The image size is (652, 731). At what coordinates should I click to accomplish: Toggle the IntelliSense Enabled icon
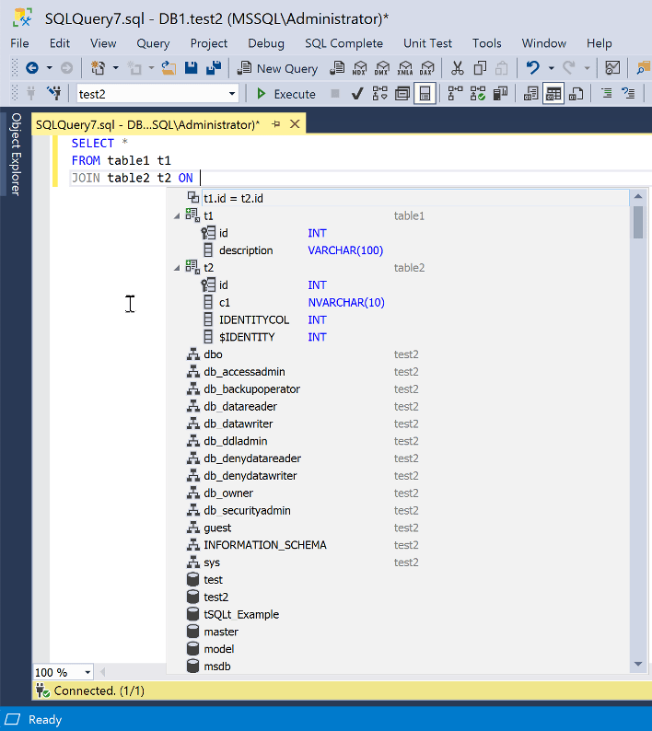click(x=425, y=94)
